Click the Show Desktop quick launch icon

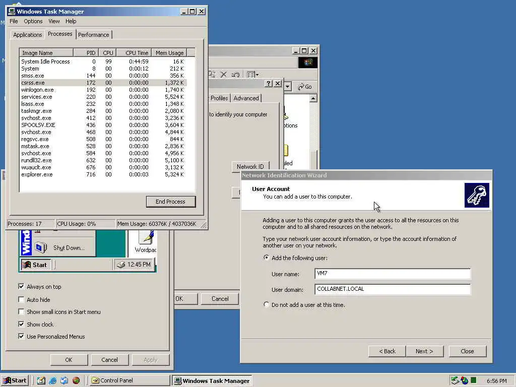point(41,380)
